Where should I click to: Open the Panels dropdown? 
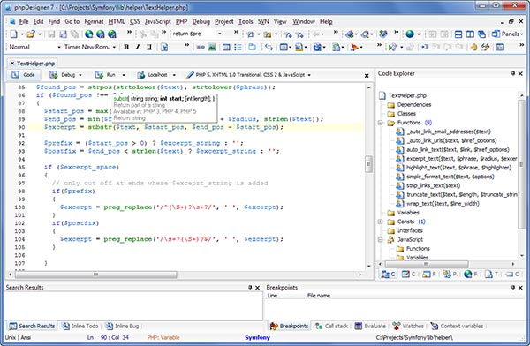[x=507, y=34]
